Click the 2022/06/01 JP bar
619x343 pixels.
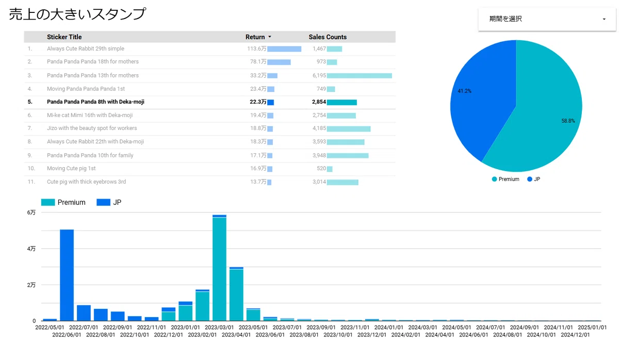click(x=67, y=275)
